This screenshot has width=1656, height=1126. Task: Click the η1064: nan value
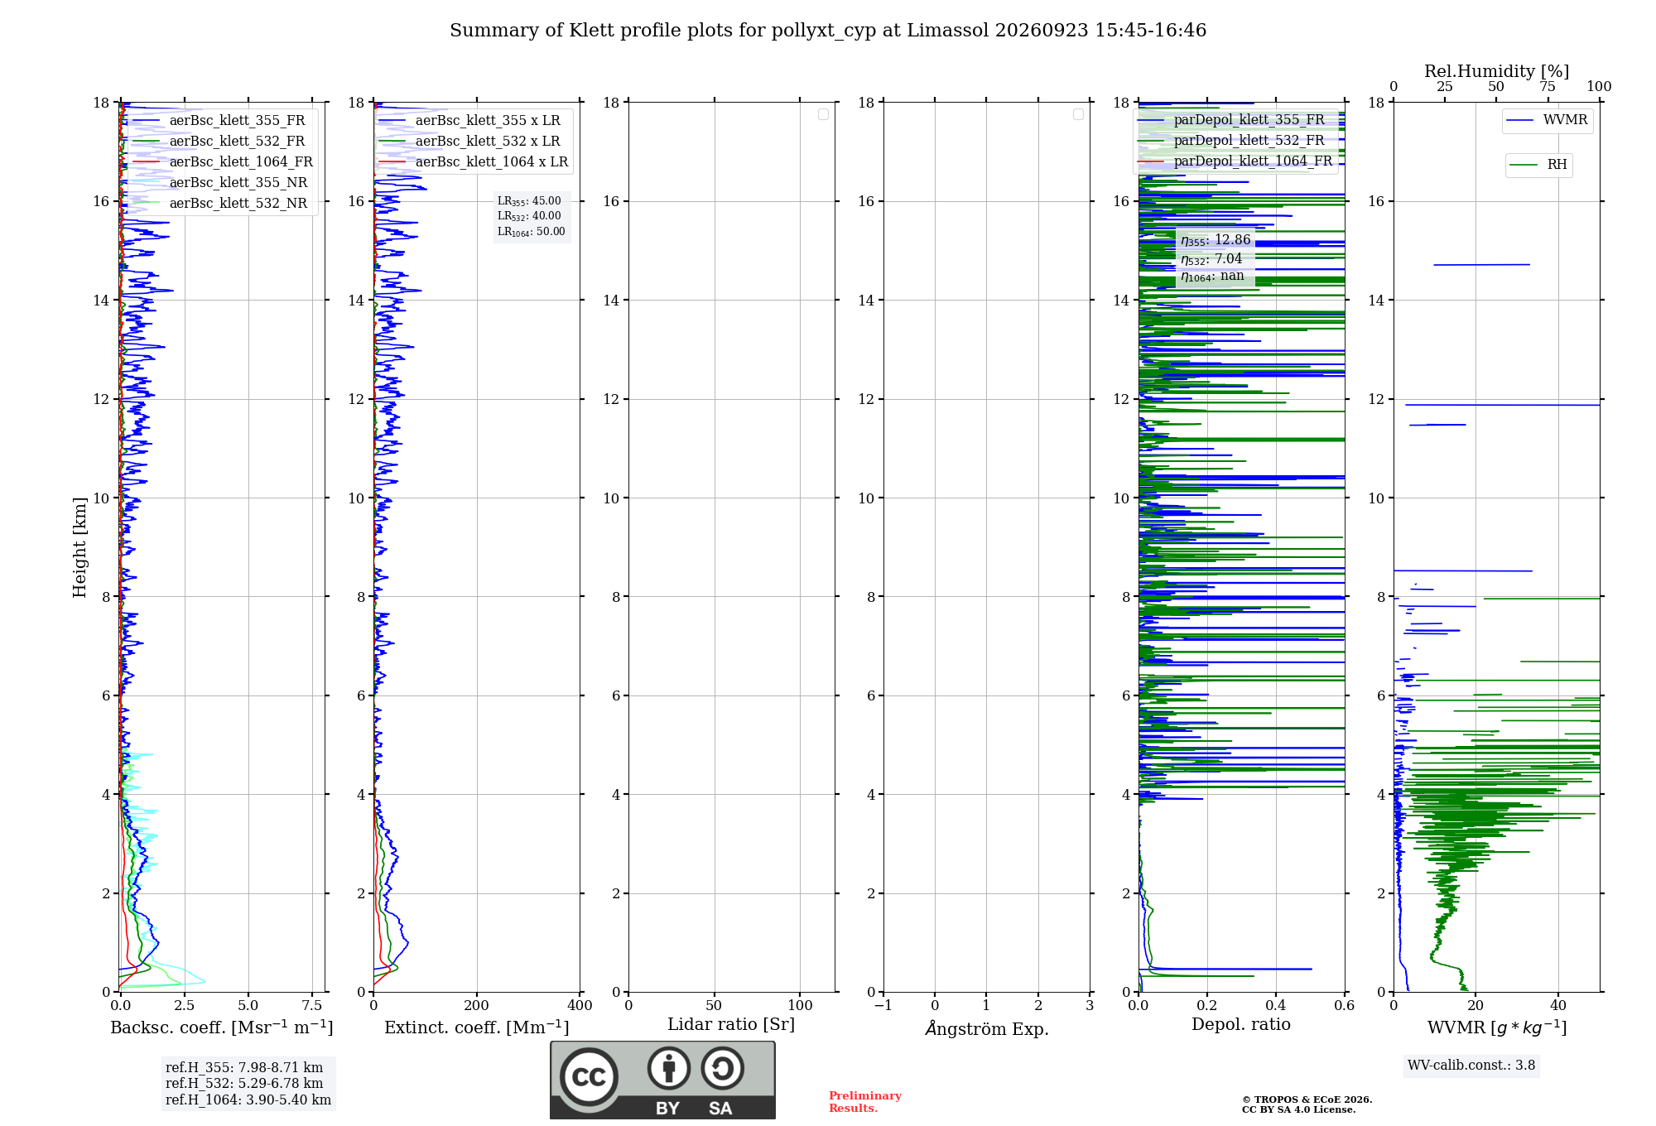[1212, 277]
